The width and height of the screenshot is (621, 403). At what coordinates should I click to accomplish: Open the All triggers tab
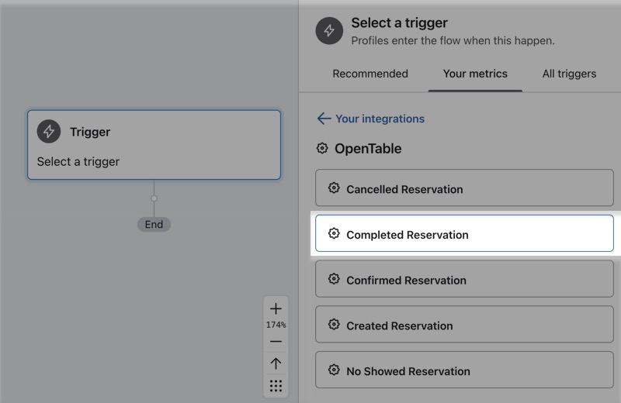pyautogui.click(x=569, y=74)
